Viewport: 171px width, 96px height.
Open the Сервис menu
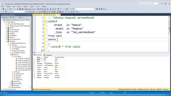point(32,6)
